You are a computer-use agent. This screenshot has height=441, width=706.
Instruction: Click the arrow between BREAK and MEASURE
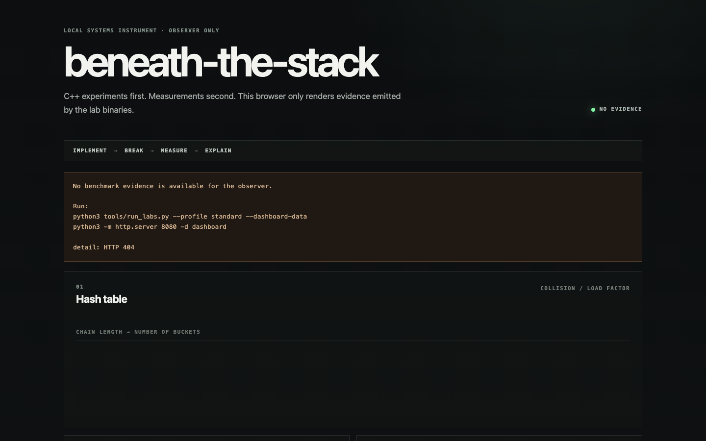coord(152,151)
